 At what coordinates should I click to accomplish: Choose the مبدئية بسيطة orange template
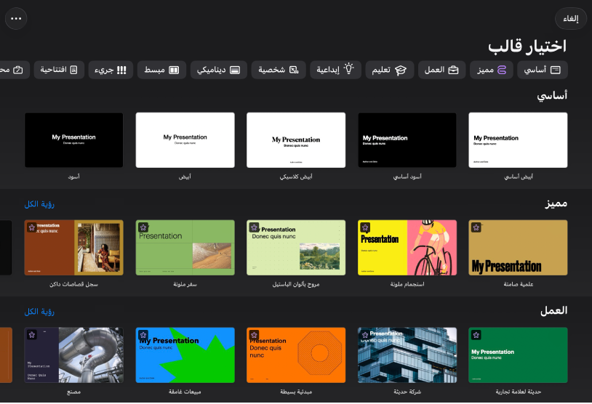[295, 355]
